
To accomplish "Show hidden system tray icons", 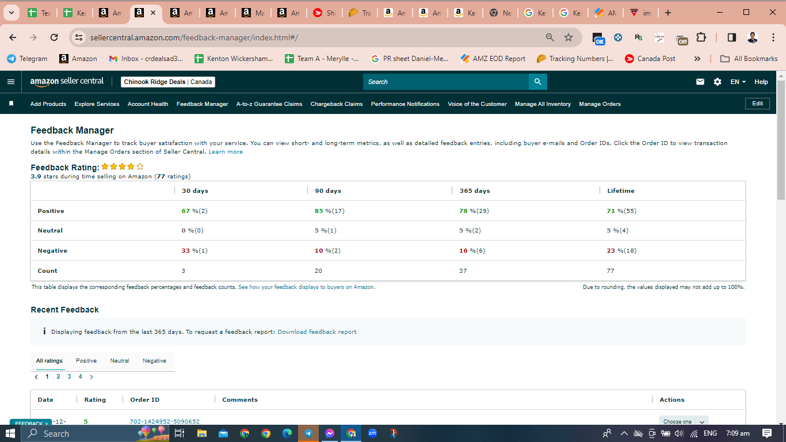I will (624, 433).
